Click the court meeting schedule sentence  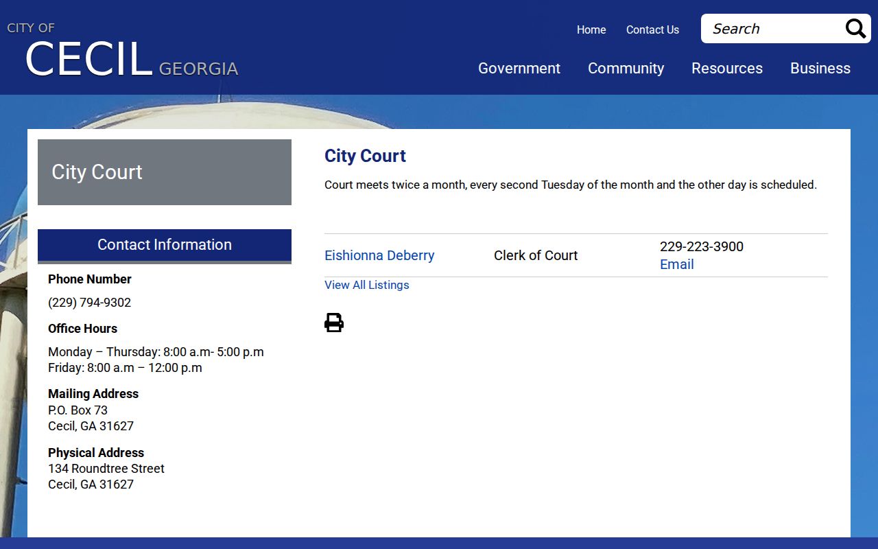coord(571,185)
